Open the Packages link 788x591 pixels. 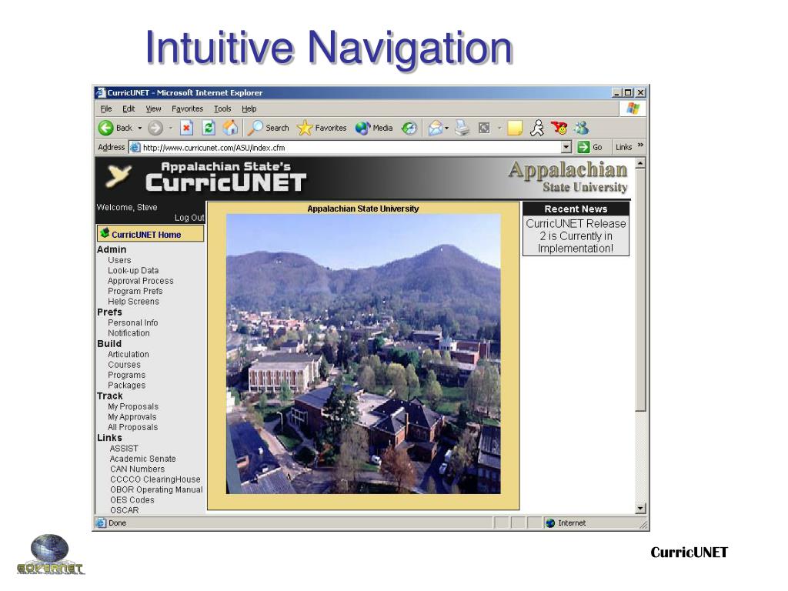coord(126,386)
